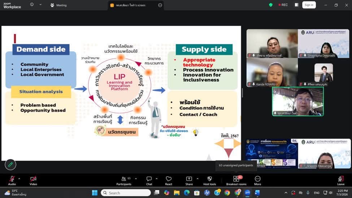This screenshot has height=198, width=352.
Task: Click the green annotation pencil button
Action: [x=10, y=164]
